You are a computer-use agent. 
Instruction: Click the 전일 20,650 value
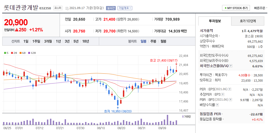coord(79,20)
